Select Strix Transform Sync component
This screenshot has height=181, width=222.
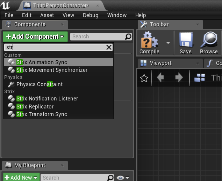coord(58,114)
